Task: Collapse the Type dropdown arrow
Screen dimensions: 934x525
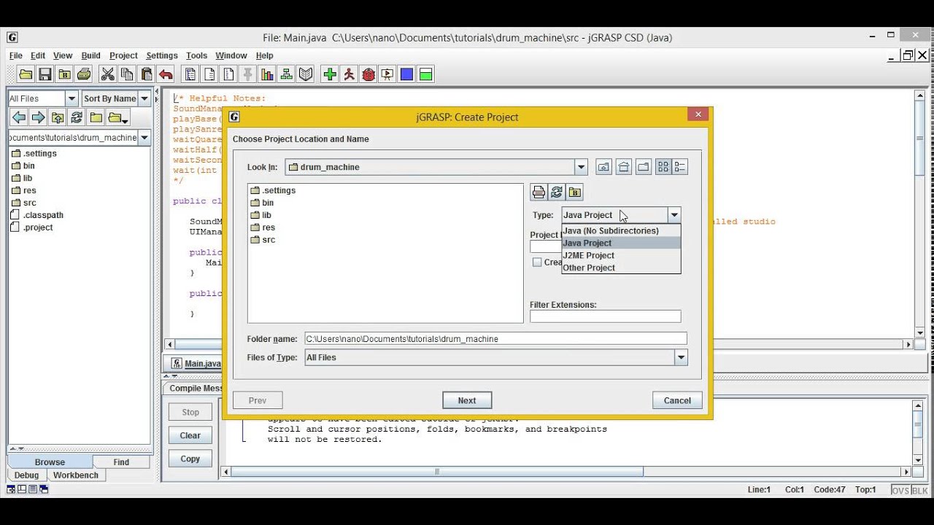Action: coord(674,215)
